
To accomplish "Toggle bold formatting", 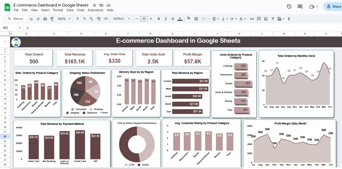I will [x=159, y=19].
